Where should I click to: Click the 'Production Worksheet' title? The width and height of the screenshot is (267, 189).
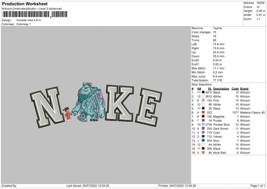(x=24, y=4)
